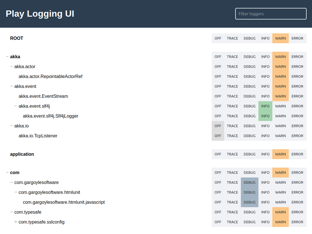Collapse the com.gargoylesoftware node
The width and height of the screenshot is (312, 234).
(x=12, y=182)
